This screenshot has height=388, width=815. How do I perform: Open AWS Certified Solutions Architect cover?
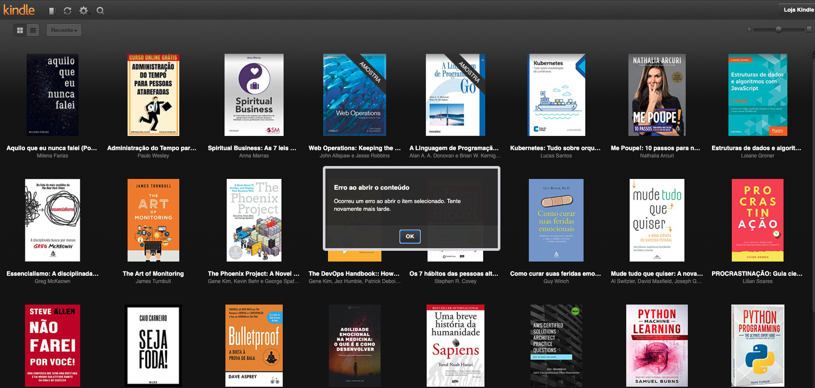(556, 346)
